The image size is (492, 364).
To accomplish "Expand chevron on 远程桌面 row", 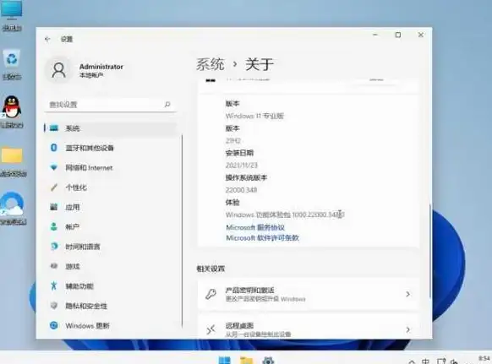I will 408,329.
